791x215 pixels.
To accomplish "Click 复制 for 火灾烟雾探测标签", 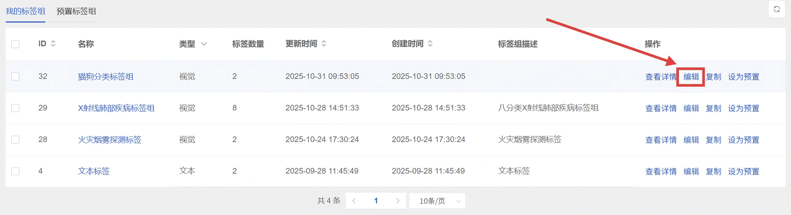I will click(x=713, y=140).
